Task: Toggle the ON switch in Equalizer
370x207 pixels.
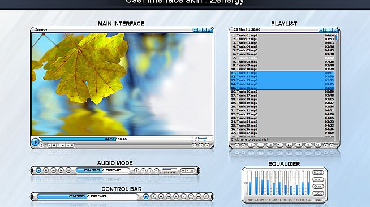Action: 318,186
